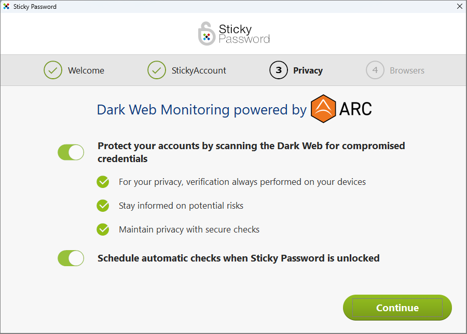Click the grayed Browsers step circle

click(375, 70)
